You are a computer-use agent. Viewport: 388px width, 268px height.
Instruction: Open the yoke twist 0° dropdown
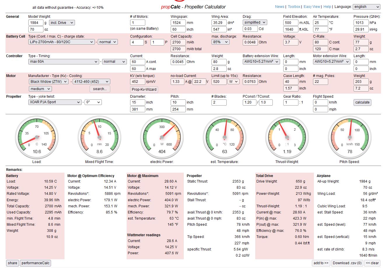tap(93, 102)
